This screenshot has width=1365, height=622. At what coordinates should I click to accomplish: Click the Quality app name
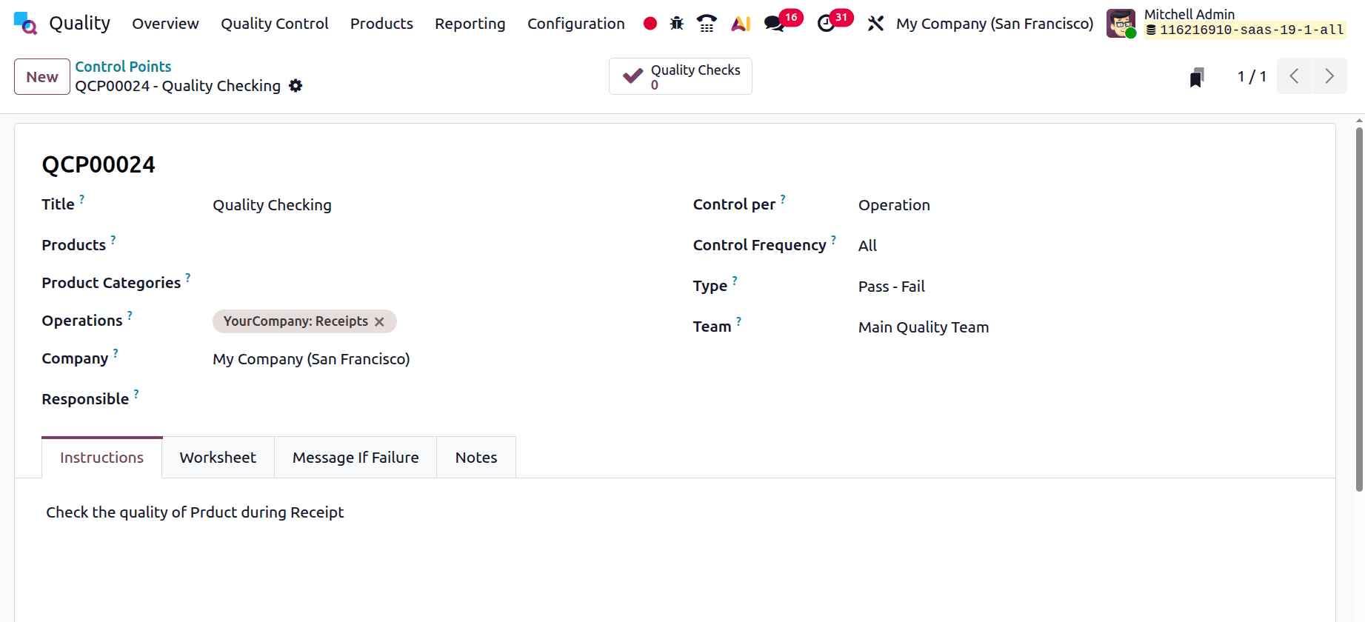pyautogui.click(x=79, y=24)
